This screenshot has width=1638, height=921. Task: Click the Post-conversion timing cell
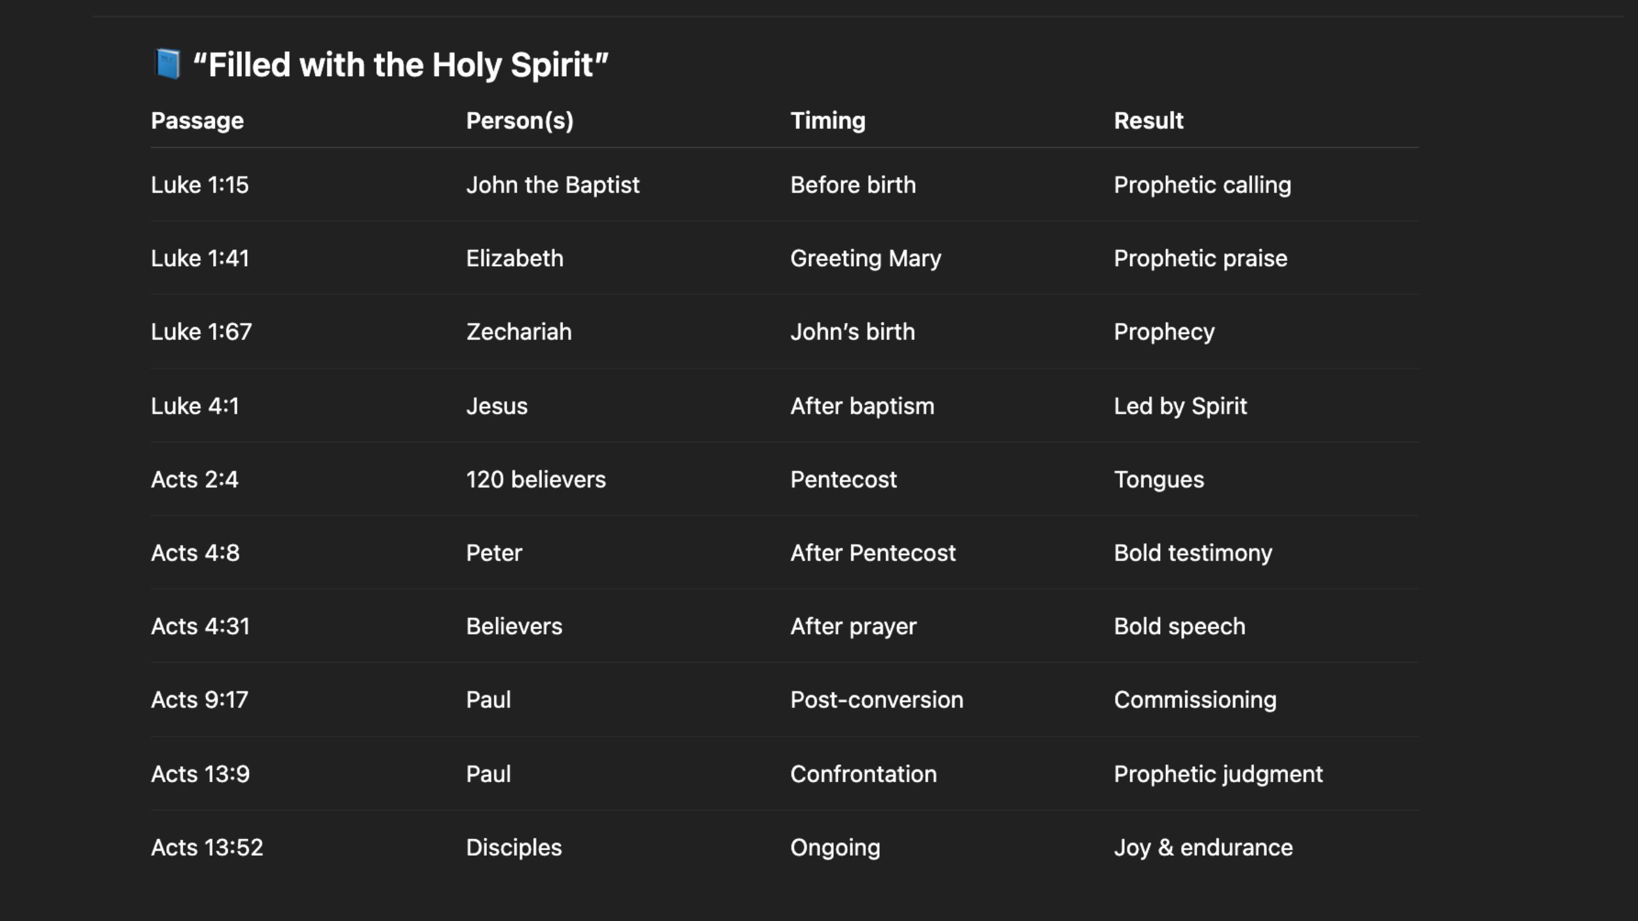[x=877, y=700]
